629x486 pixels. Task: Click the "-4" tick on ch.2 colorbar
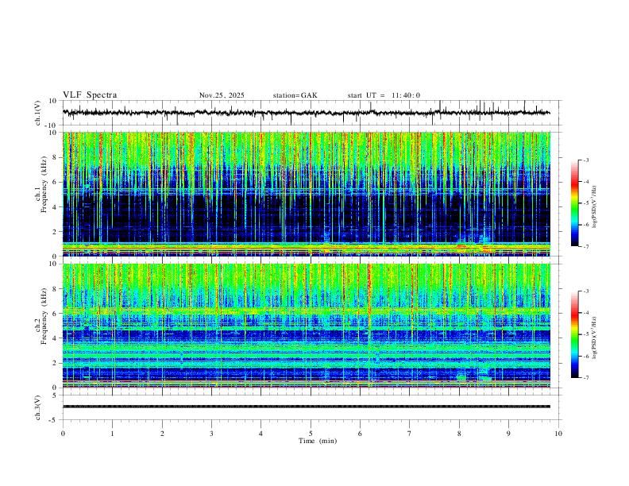(585, 312)
